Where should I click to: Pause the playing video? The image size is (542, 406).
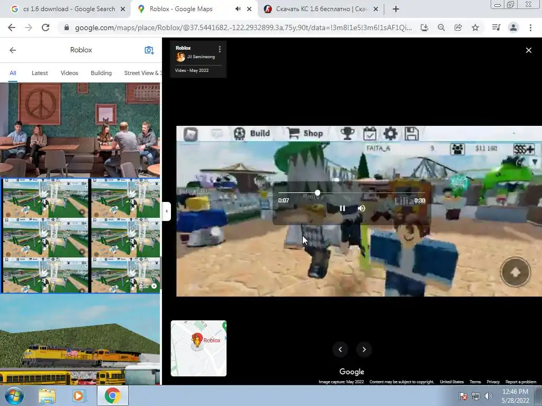coord(342,208)
